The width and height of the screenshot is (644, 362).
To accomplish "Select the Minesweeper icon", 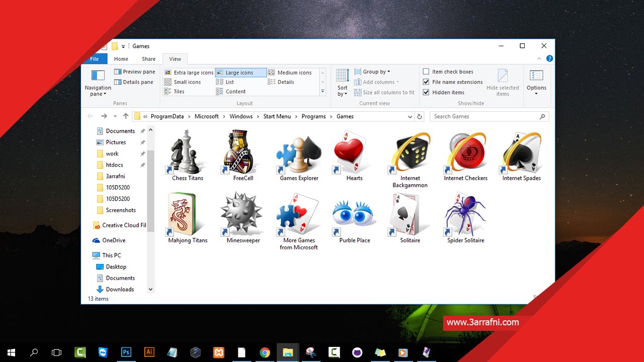I will (243, 218).
